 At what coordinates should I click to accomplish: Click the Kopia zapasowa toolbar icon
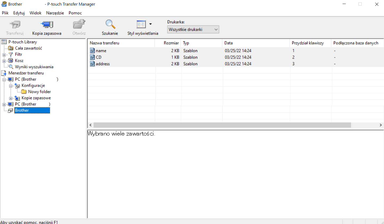tap(47, 25)
